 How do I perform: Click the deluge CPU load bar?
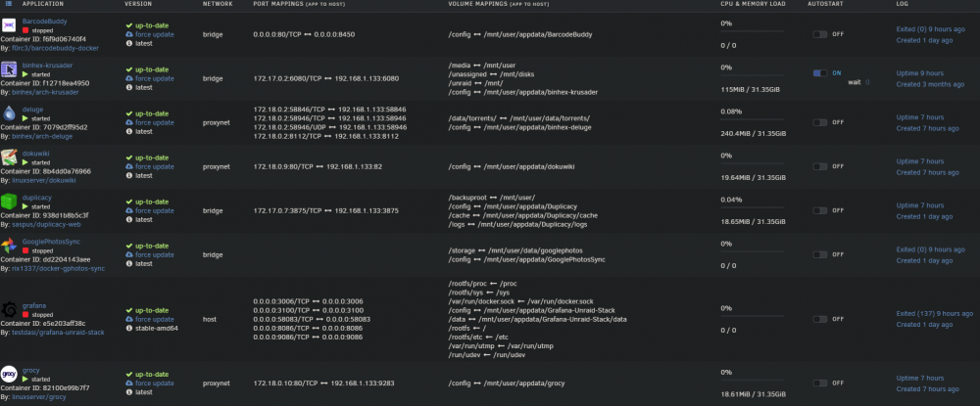(753, 119)
